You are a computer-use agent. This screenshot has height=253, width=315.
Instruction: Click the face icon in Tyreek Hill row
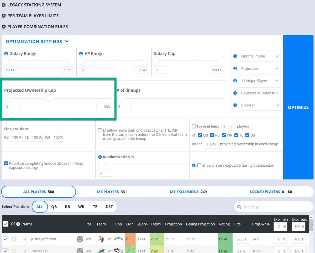[80, 251]
